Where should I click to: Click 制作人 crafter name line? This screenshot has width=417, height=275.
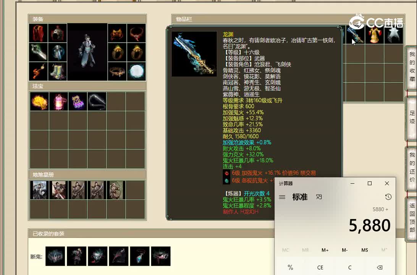click(x=241, y=212)
